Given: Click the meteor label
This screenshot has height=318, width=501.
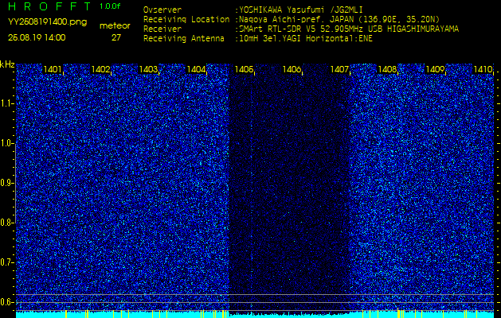Looking at the screenshot, I should click(115, 26).
